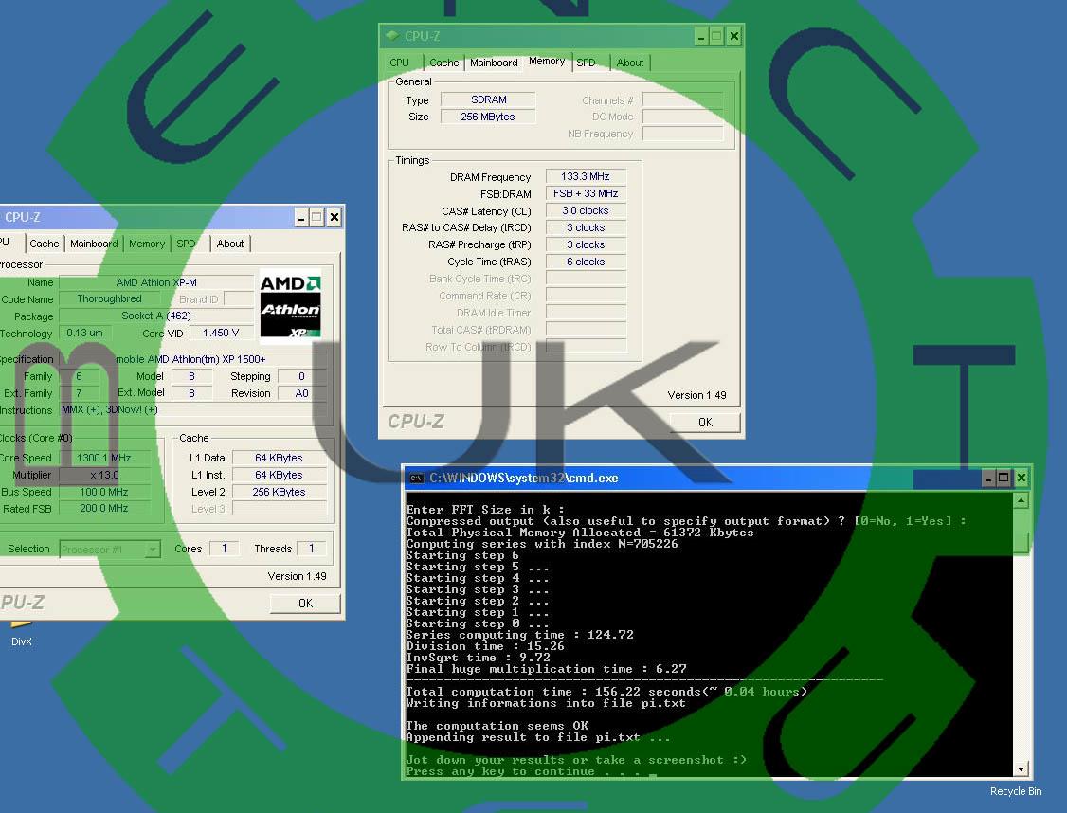Click Bus Speed value 100.0 MHz
Image resolution: width=1067 pixels, height=813 pixels.
pyautogui.click(x=104, y=492)
